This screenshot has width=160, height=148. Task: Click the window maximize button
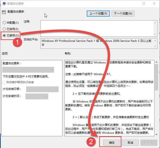[143, 3]
